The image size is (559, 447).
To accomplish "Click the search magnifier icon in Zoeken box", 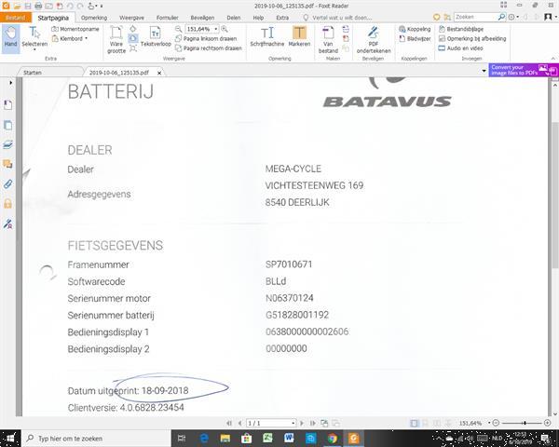I will [501, 17].
